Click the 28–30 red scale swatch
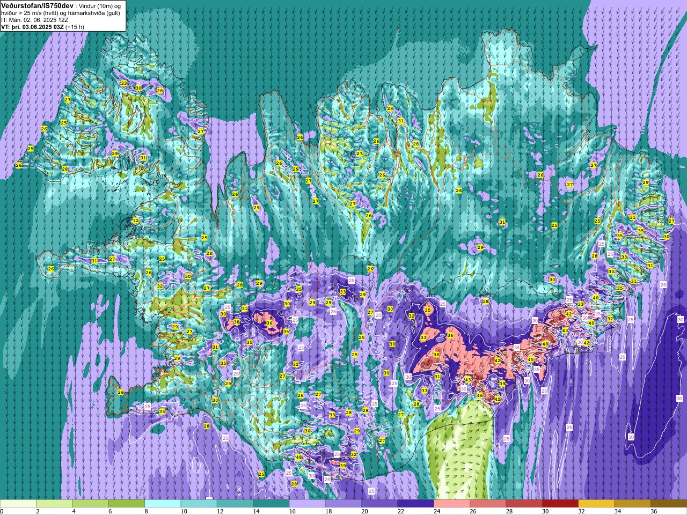 point(523,504)
